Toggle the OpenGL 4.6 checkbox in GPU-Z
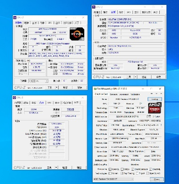 coord(148,173)
